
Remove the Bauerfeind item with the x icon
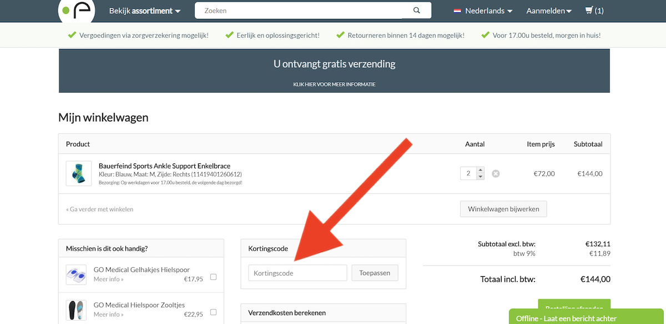click(496, 173)
